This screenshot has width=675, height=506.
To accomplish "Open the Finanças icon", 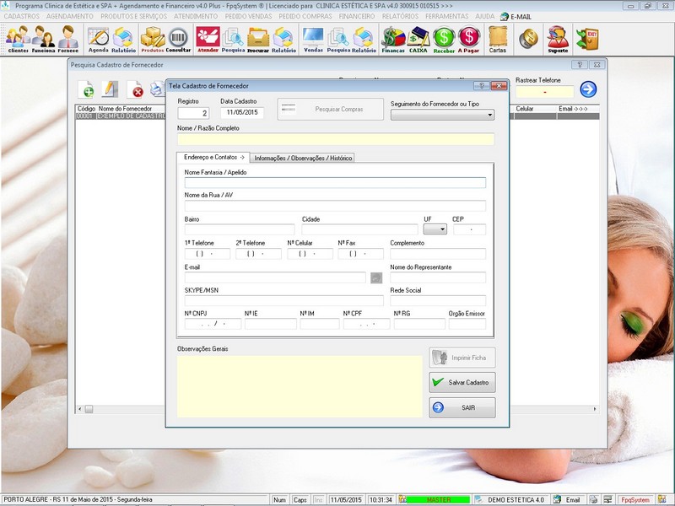I will (x=393, y=40).
